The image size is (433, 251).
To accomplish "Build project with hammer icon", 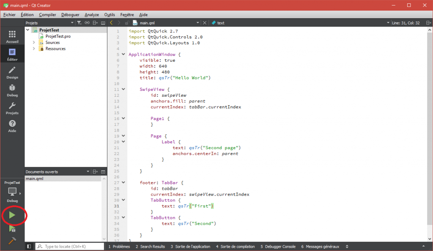I will [x=12, y=241].
